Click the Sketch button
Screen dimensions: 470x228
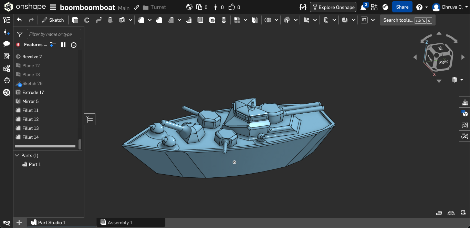pyautogui.click(x=53, y=20)
